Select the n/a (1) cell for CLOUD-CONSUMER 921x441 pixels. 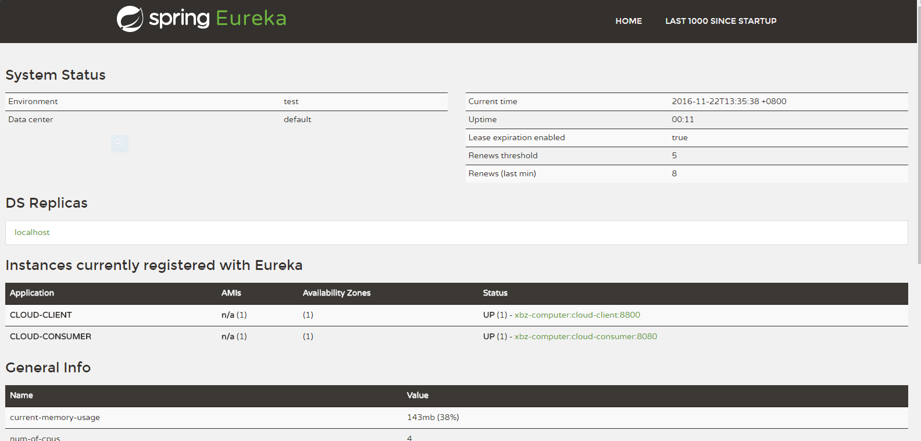coord(234,336)
